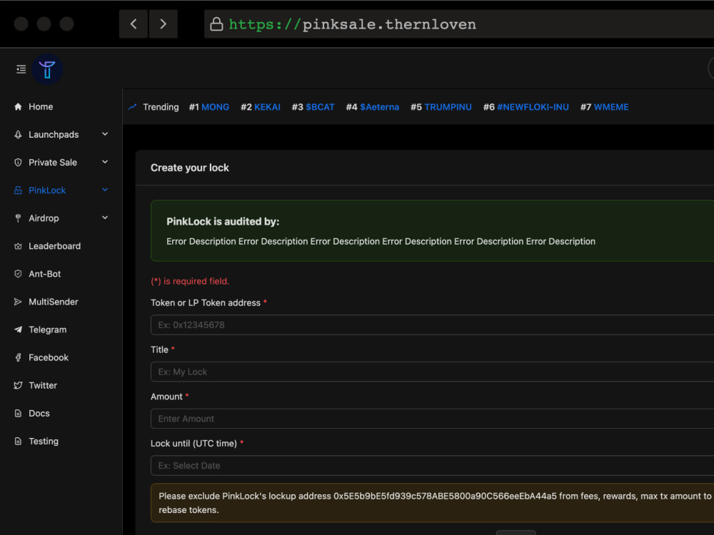Expand the Airdrop chevron
This screenshot has height=535, width=714.
105,218
